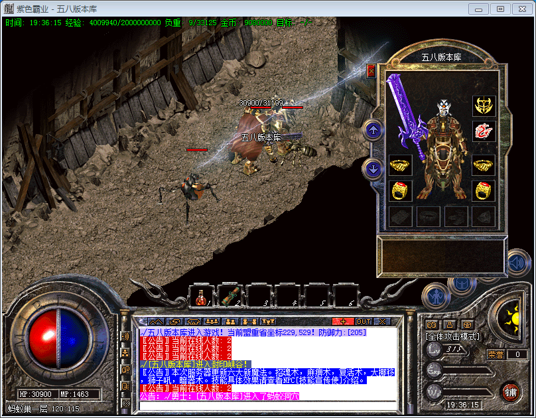Toggle the speaker-box icon left of chat
The width and height of the screenshot is (536, 418).
coord(125,386)
